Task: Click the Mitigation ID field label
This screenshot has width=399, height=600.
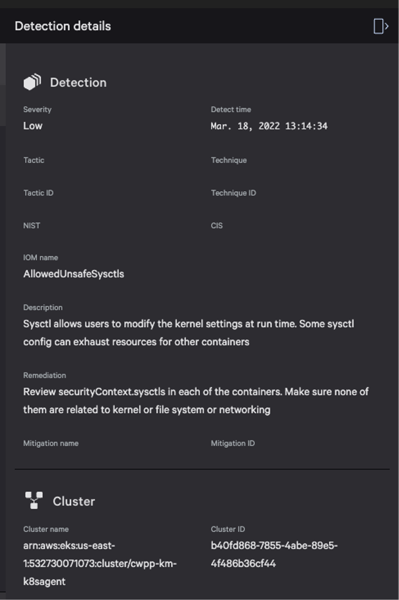Action: [233, 443]
